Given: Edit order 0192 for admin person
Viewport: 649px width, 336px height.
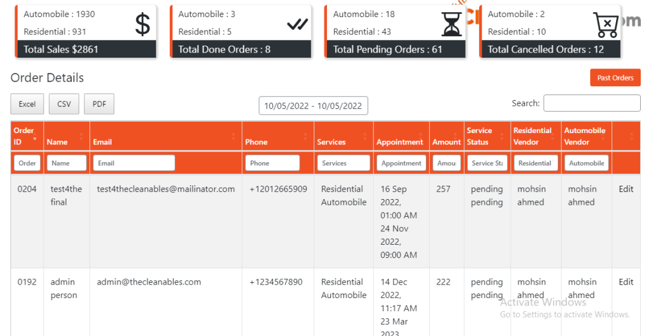Looking at the screenshot, I should (x=626, y=282).
